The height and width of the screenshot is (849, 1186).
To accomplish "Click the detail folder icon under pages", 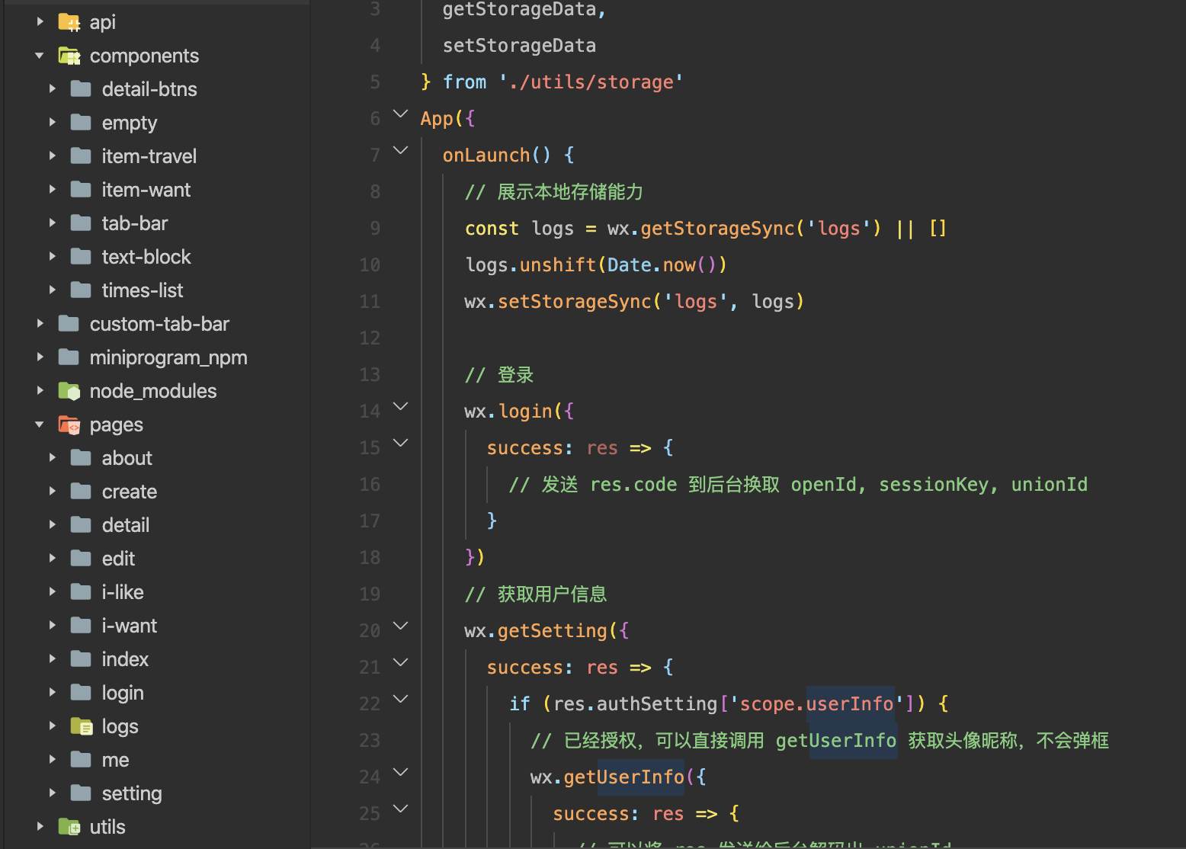I will click(81, 525).
